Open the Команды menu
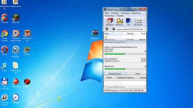 (x=115, y=13)
